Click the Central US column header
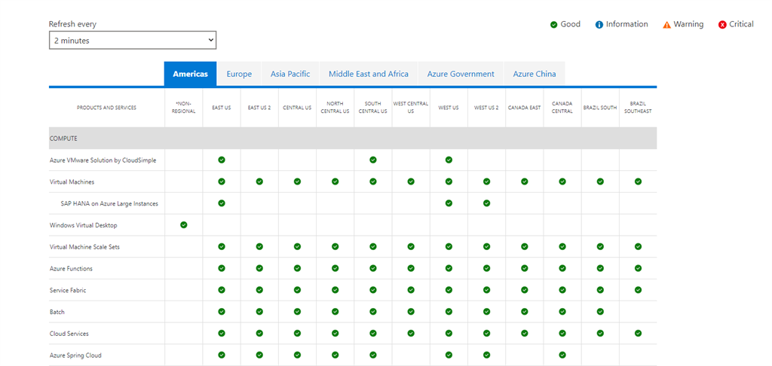 point(297,108)
